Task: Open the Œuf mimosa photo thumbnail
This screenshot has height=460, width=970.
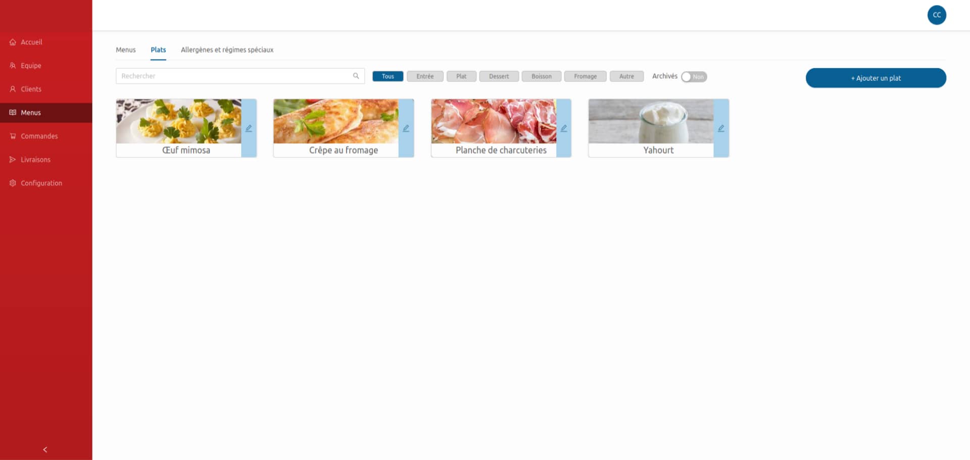Action: pyautogui.click(x=179, y=121)
